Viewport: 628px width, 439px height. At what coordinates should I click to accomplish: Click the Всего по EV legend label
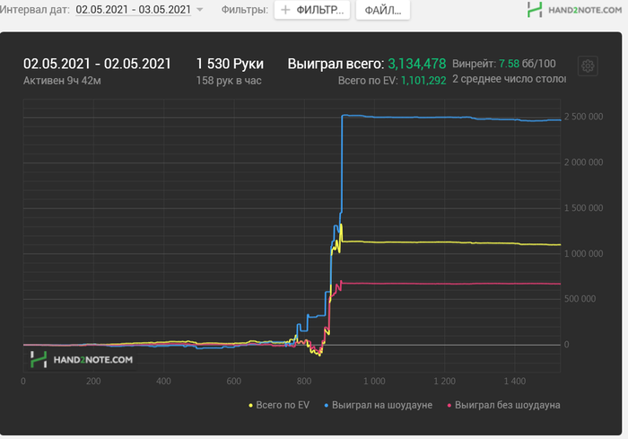pos(283,405)
